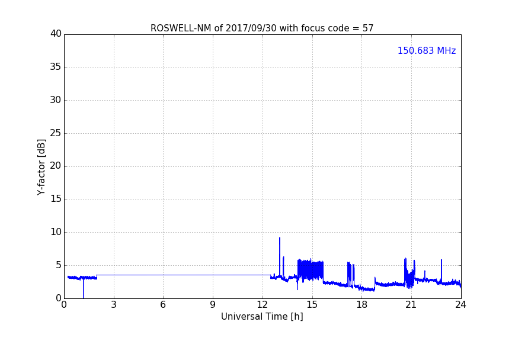The image size is (512, 341).
Task: Click the x-axis tick label '3'
Action: tap(114, 305)
